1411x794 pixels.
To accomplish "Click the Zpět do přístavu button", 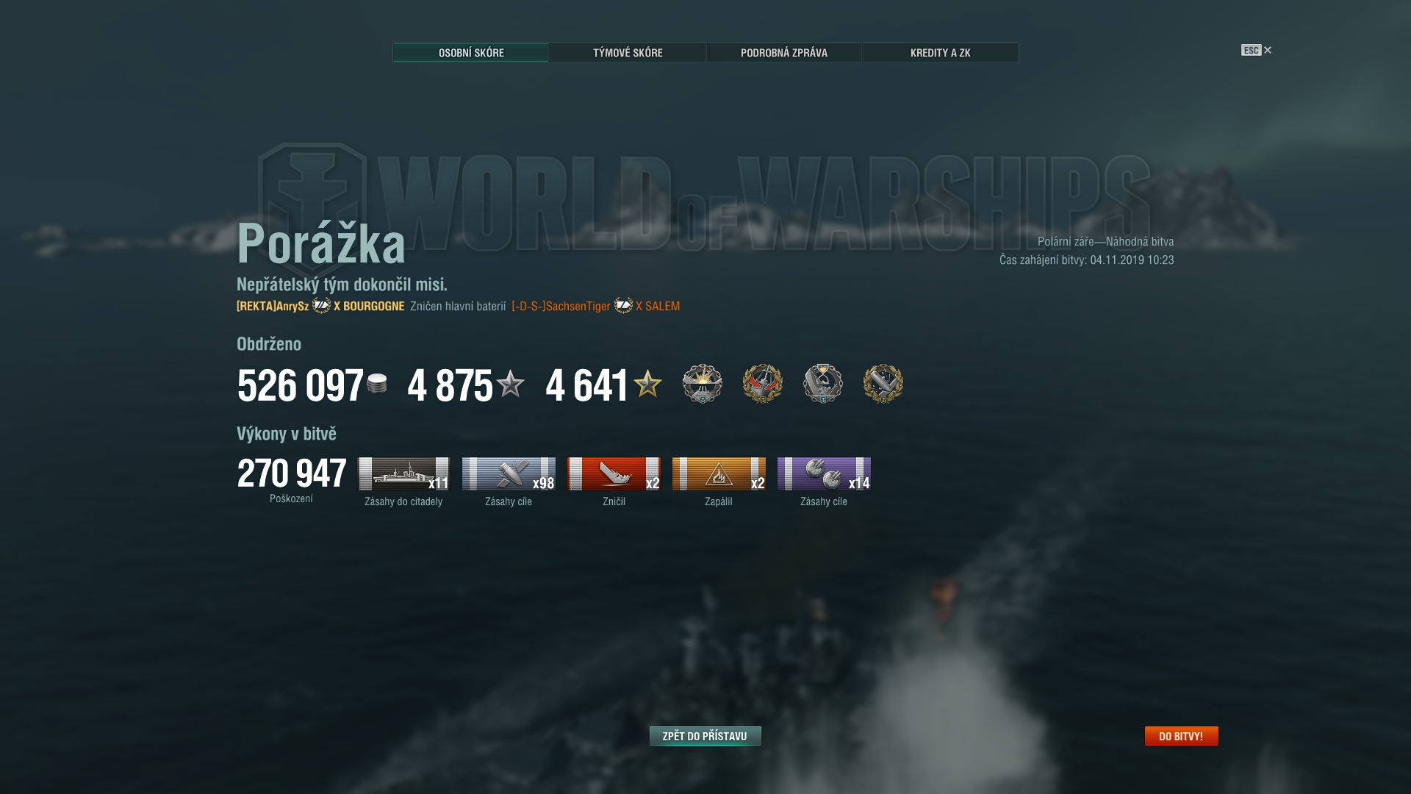I will pyautogui.click(x=705, y=736).
